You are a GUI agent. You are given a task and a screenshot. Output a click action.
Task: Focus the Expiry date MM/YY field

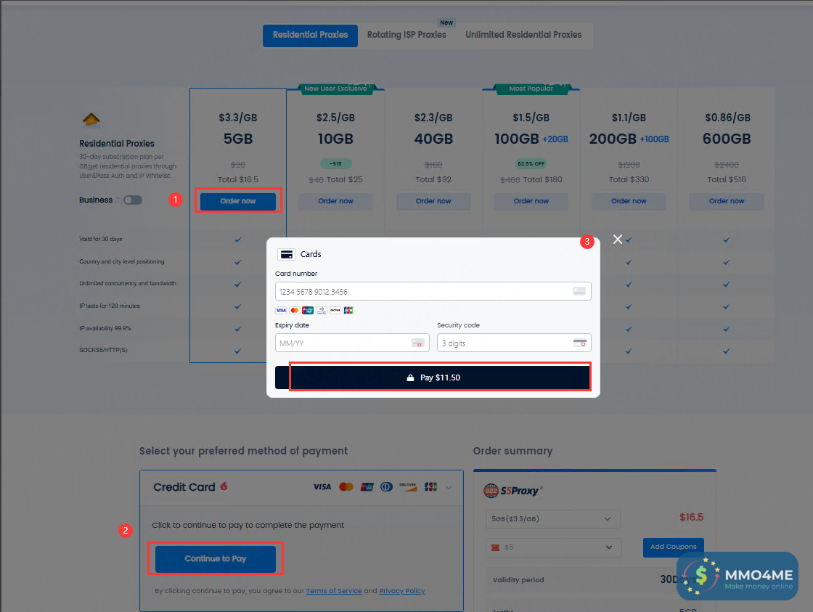pos(352,343)
